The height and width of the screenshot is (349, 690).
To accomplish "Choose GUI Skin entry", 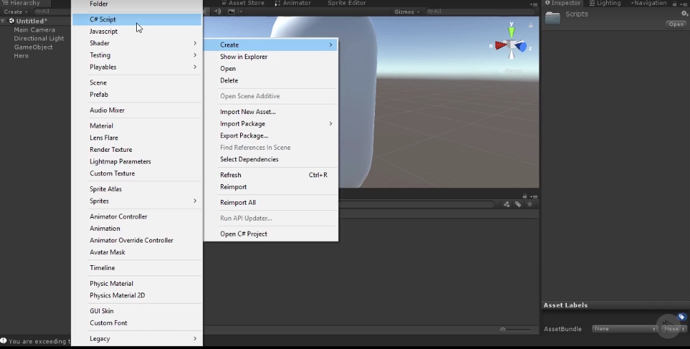I will point(137,311).
